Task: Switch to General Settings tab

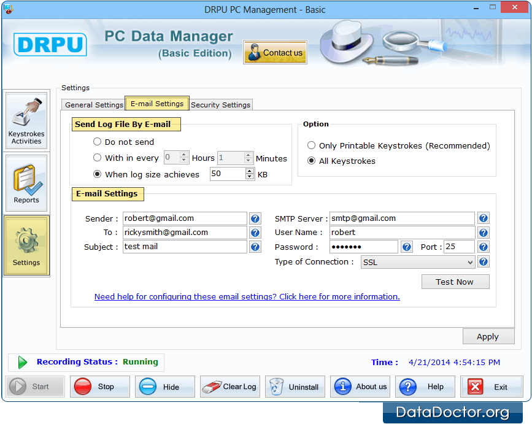Action: (94, 105)
